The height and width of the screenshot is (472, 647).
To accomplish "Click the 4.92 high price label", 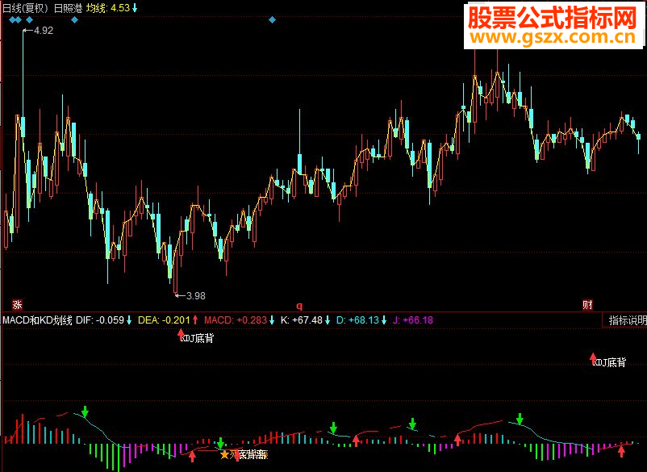I will (44, 31).
